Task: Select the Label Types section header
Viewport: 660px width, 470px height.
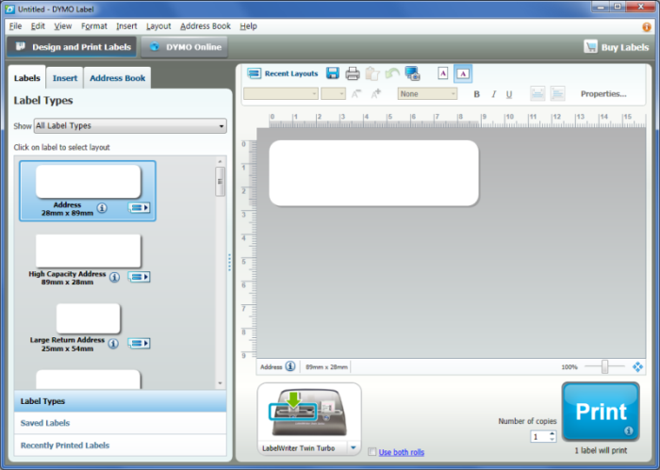Action: [121, 401]
